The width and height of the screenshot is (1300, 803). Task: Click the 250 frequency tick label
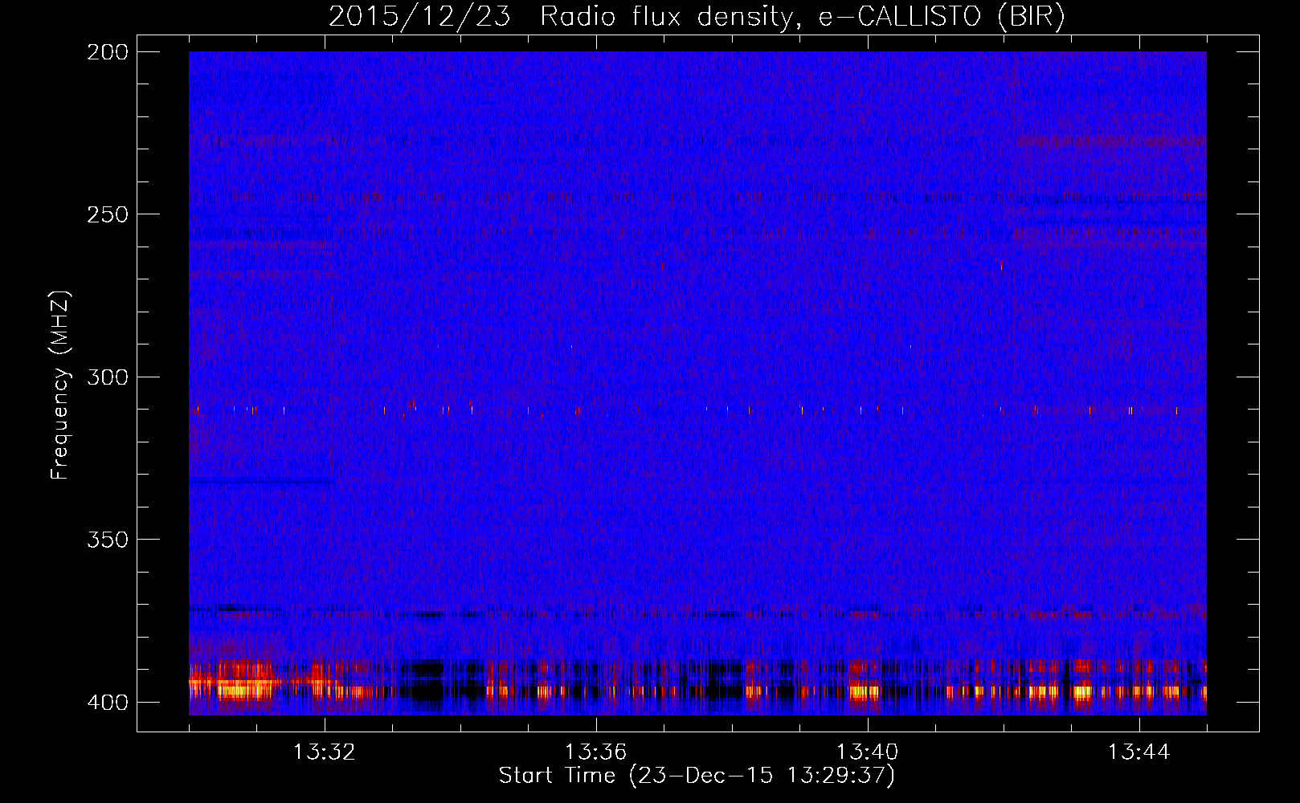point(107,214)
